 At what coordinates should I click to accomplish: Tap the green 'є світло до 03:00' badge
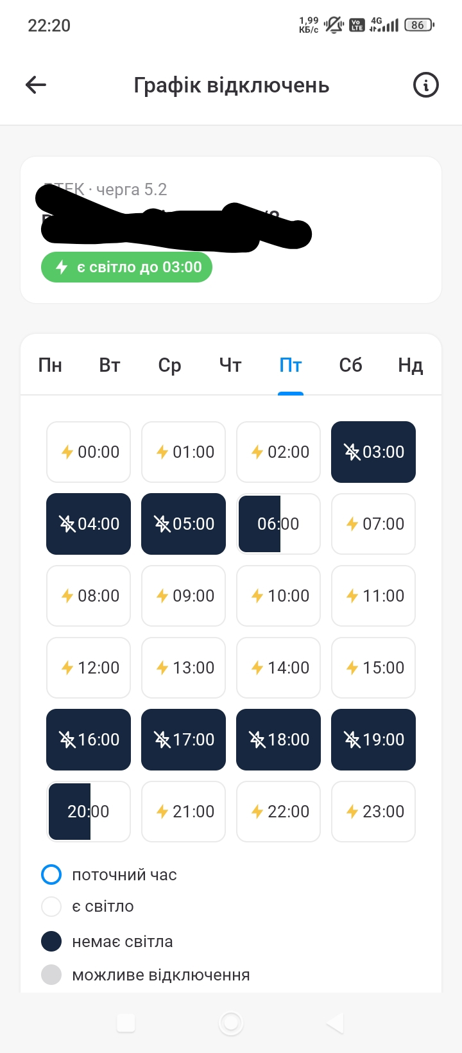point(126,267)
